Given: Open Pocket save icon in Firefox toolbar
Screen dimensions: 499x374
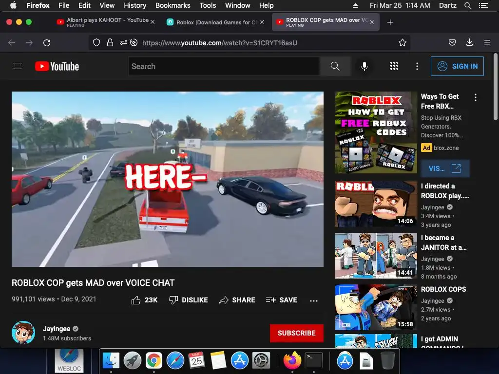Looking at the screenshot, I should [452, 43].
